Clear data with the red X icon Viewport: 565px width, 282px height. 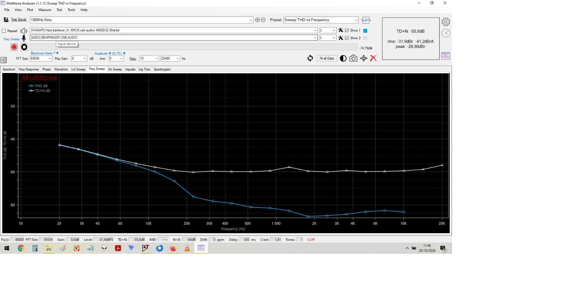point(373,59)
